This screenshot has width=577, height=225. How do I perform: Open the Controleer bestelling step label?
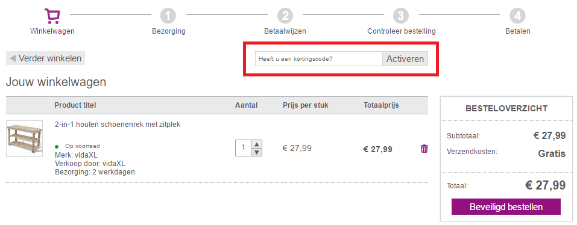tap(402, 31)
